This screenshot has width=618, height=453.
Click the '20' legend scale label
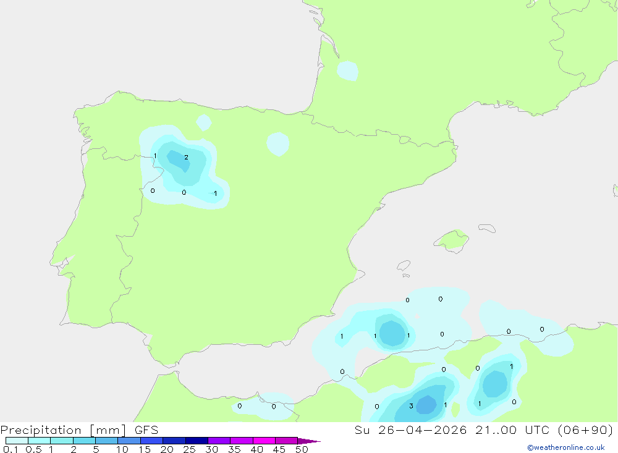click(167, 449)
